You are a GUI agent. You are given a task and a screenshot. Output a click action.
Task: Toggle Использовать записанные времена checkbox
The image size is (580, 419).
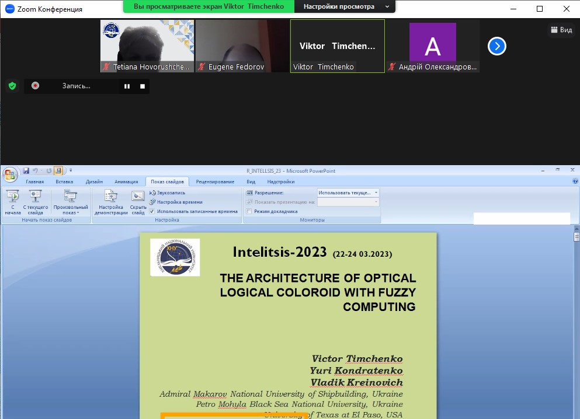coord(152,211)
